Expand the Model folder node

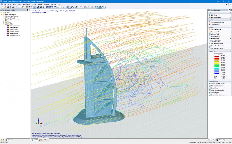[4, 22]
